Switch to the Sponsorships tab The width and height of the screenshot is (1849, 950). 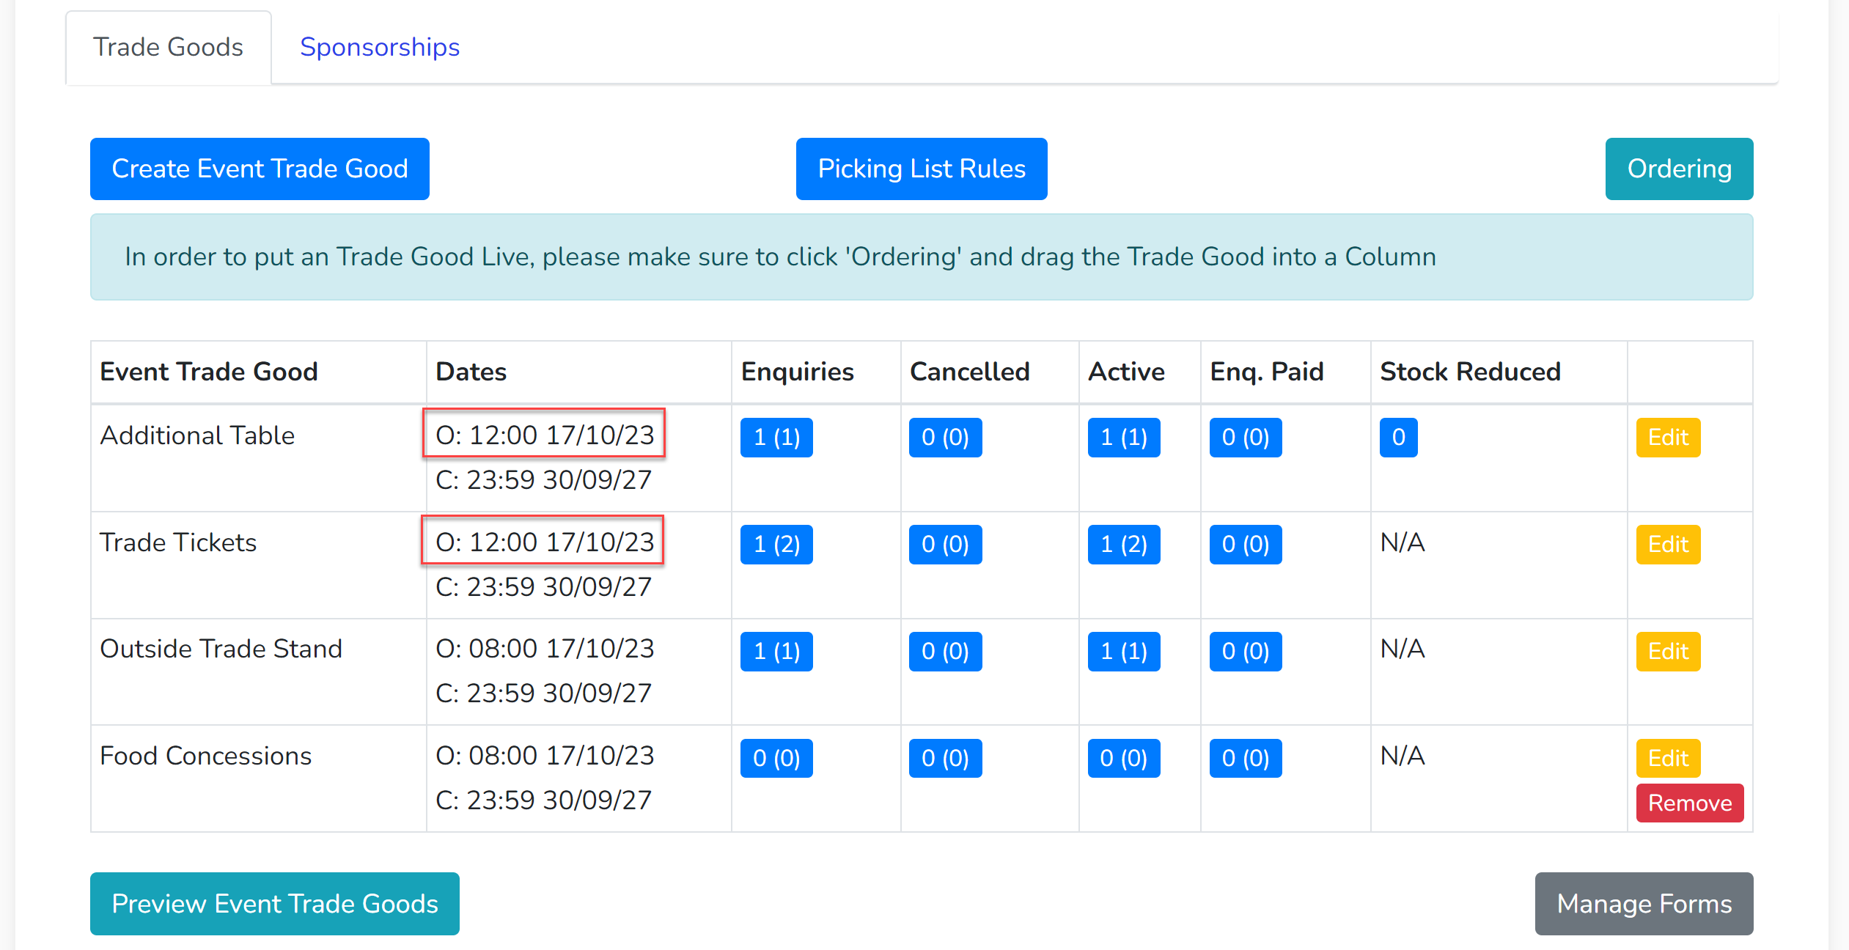pos(380,47)
